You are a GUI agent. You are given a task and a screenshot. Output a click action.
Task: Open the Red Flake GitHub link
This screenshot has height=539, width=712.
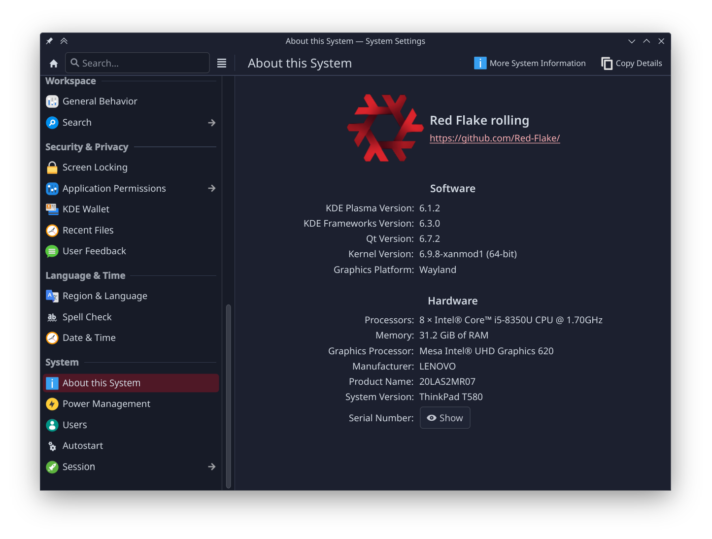495,138
